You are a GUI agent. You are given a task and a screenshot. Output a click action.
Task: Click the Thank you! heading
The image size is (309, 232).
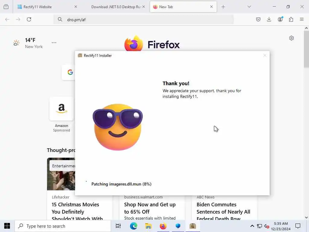pyautogui.click(x=176, y=83)
